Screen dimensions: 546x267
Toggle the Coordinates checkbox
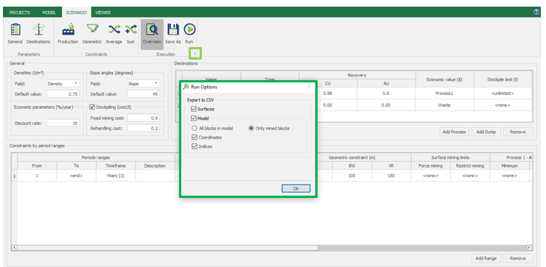coord(194,138)
